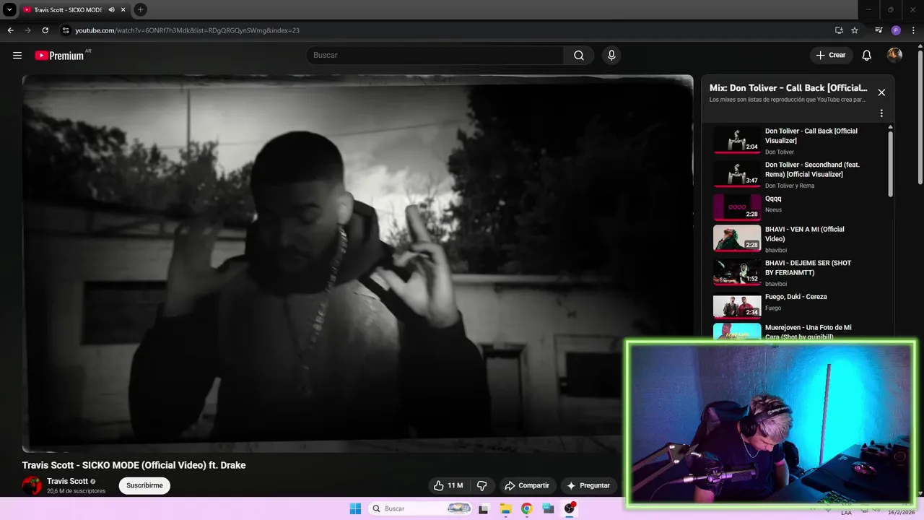Open Chrome three-dot menu
This screenshot has height=520, width=924.
(913, 30)
